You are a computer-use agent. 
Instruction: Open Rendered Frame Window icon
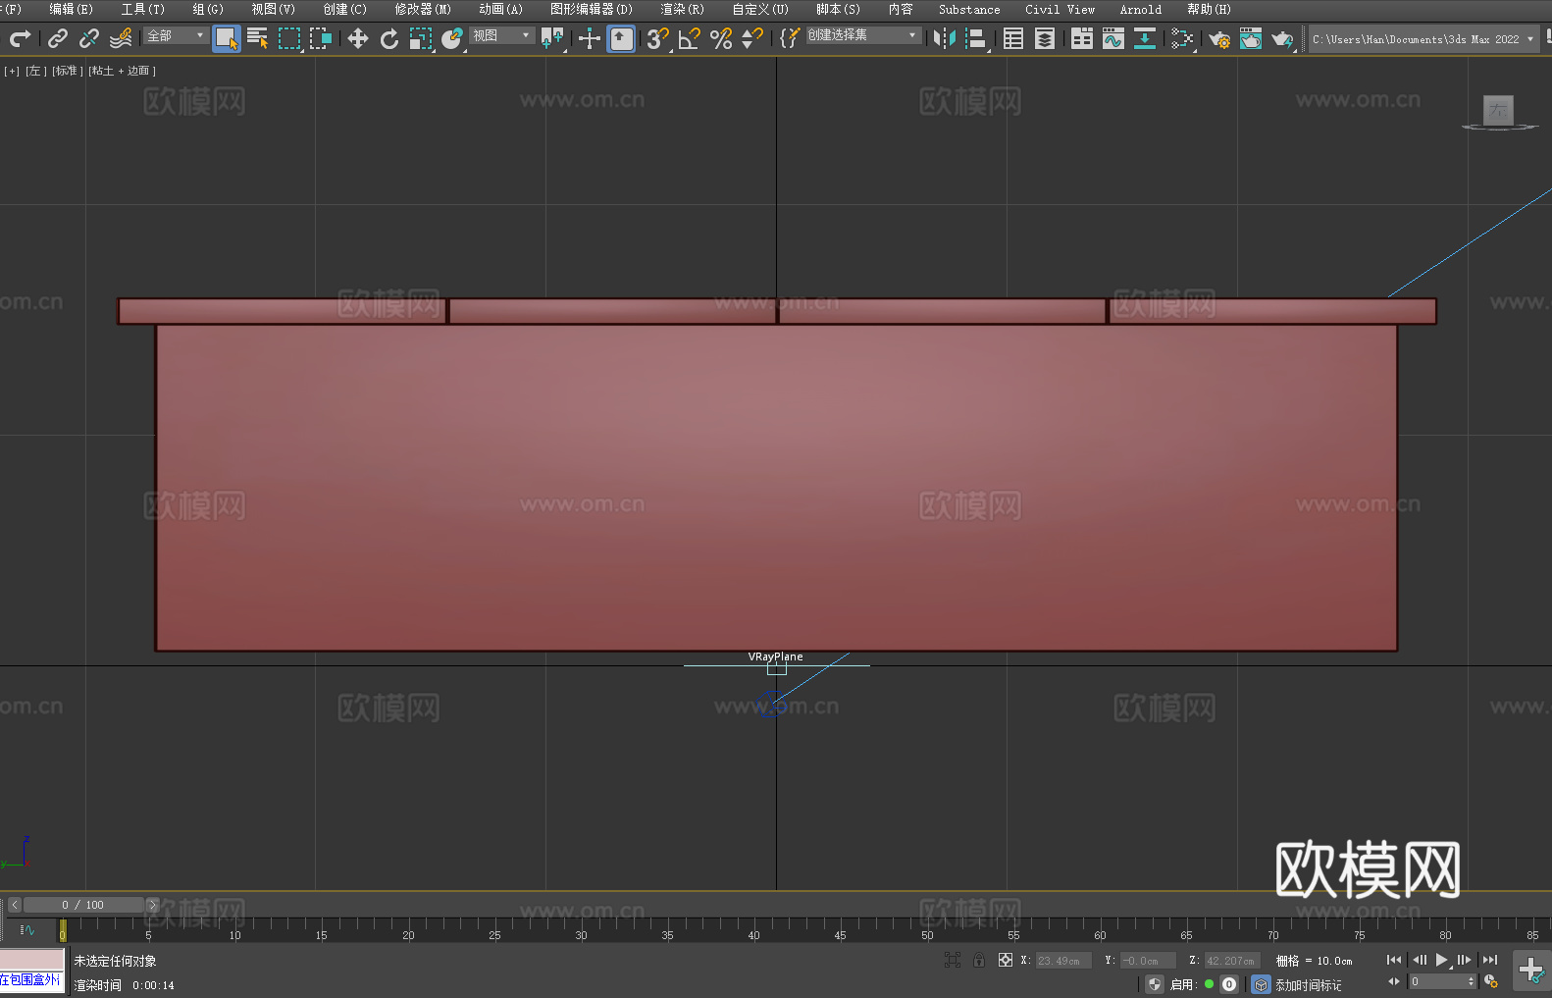1251,38
